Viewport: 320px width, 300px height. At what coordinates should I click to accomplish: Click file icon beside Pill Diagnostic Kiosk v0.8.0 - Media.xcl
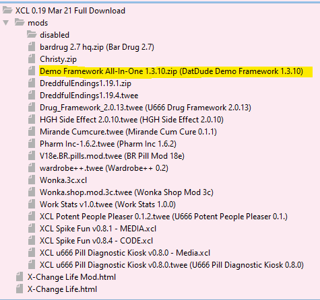tap(32, 253)
